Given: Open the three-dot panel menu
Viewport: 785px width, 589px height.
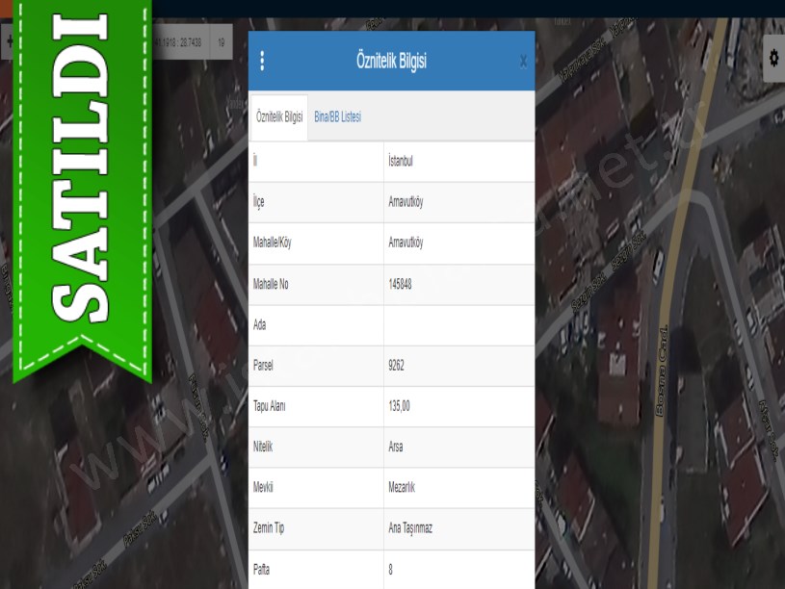Looking at the screenshot, I should [262, 61].
